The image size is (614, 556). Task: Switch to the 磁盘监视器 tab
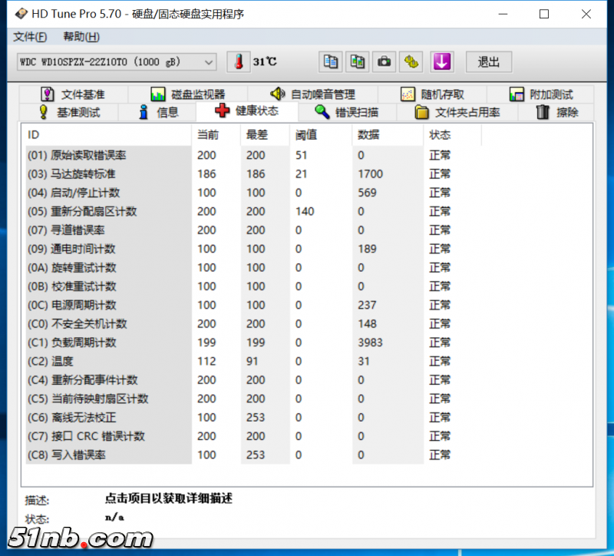188,94
